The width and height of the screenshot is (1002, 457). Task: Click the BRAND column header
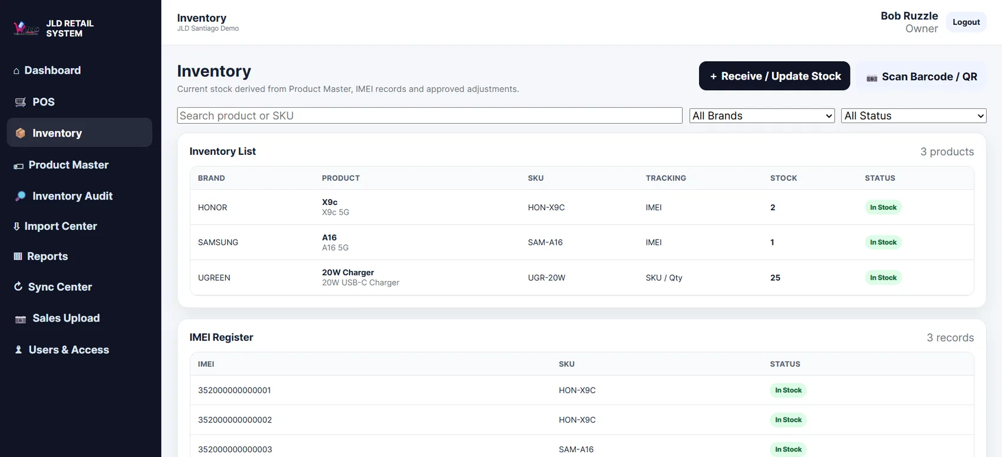point(212,178)
